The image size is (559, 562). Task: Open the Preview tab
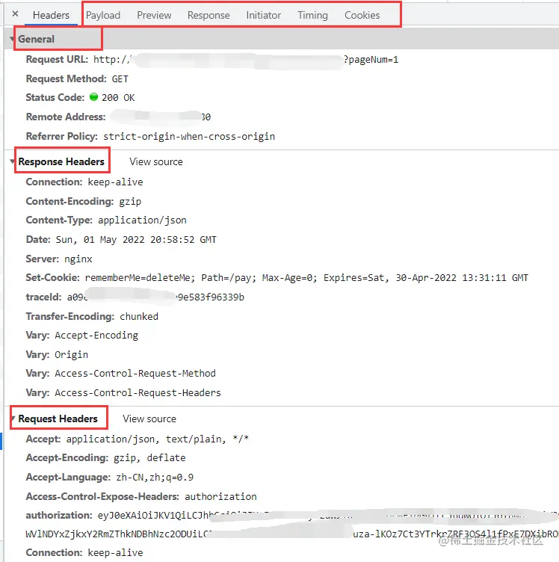[154, 15]
